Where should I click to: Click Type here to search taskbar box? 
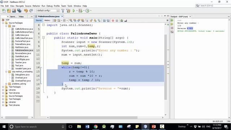click(37, 127)
